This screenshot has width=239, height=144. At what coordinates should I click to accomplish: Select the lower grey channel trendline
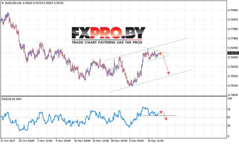point(150,81)
